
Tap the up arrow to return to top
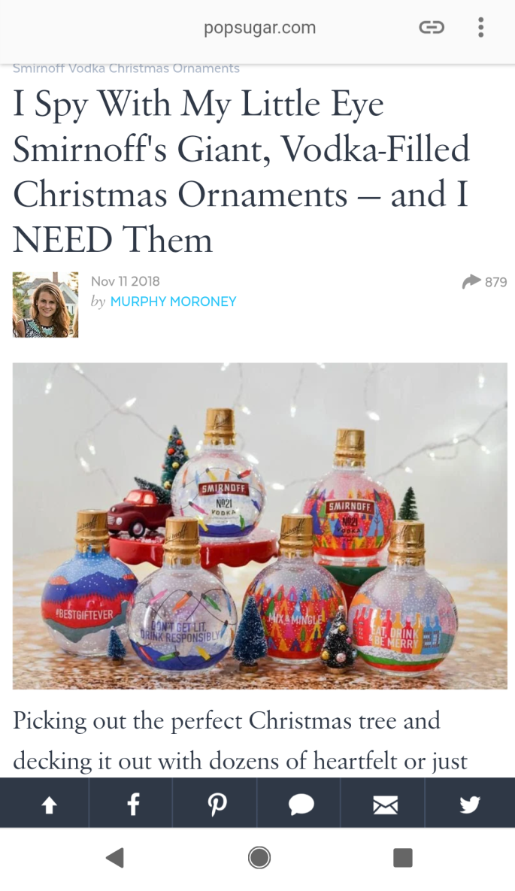click(x=50, y=804)
